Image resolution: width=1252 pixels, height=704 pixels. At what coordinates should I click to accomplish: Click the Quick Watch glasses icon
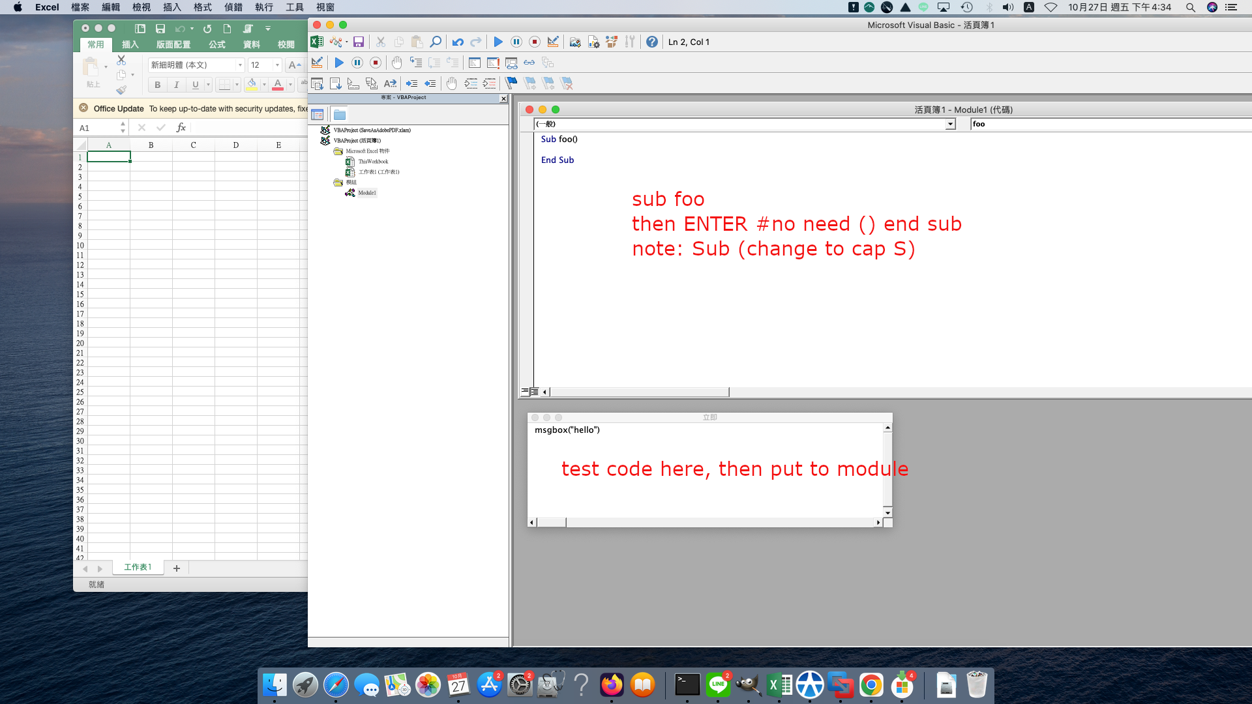click(529, 63)
